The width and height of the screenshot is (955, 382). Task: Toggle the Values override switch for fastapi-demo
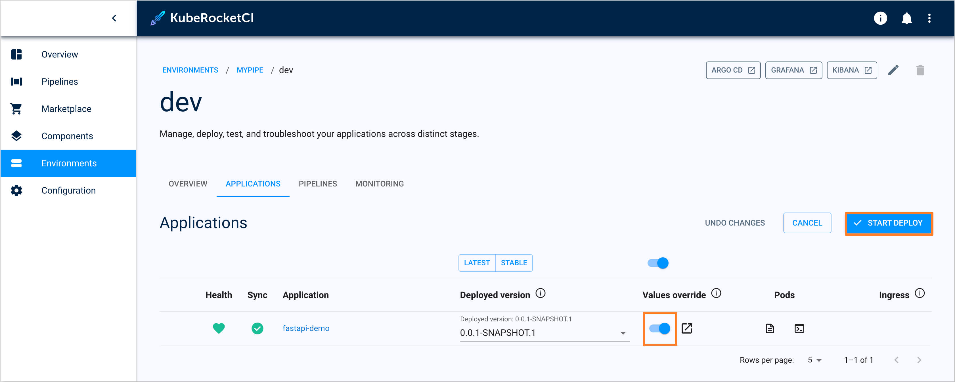pyautogui.click(x=659, y=328)
